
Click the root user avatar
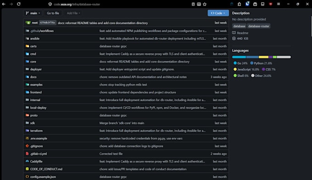pos(28,22)
